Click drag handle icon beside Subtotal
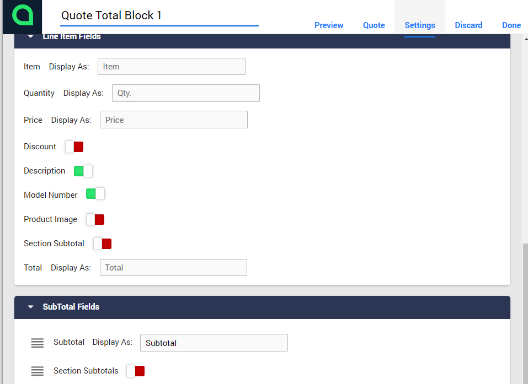528x384 pixels. [x=37, y=343]
